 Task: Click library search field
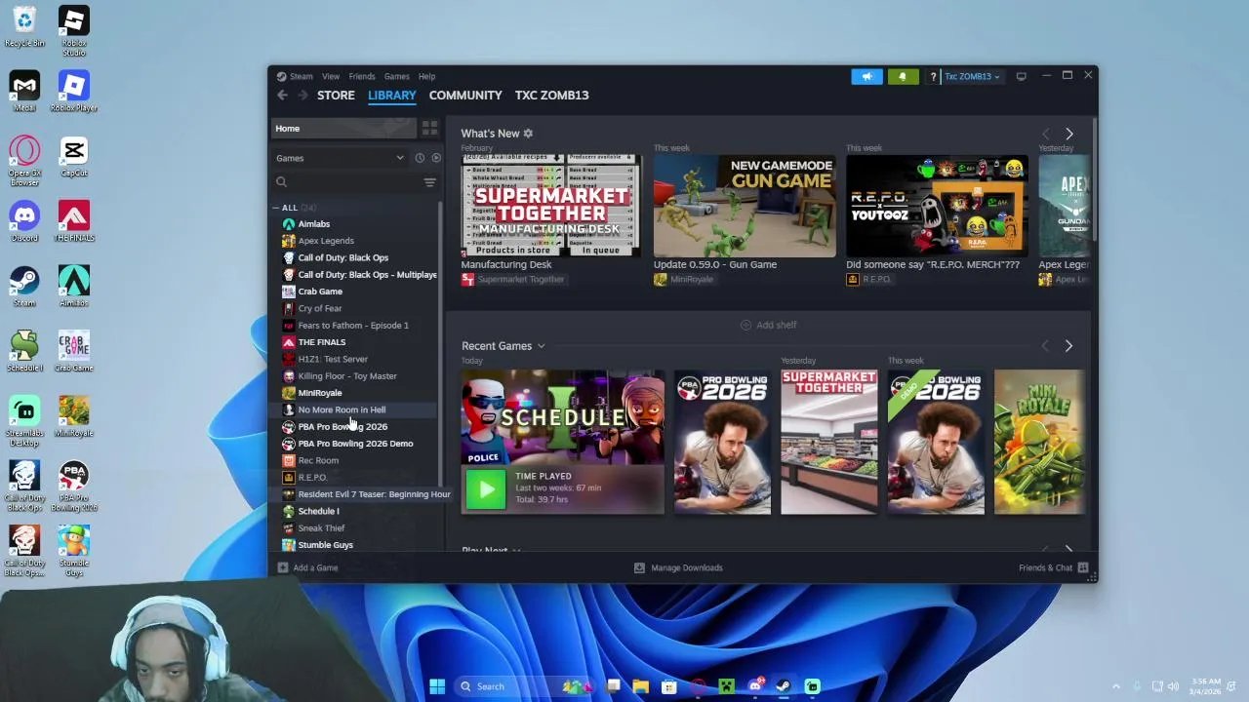(x=346, y=182)
